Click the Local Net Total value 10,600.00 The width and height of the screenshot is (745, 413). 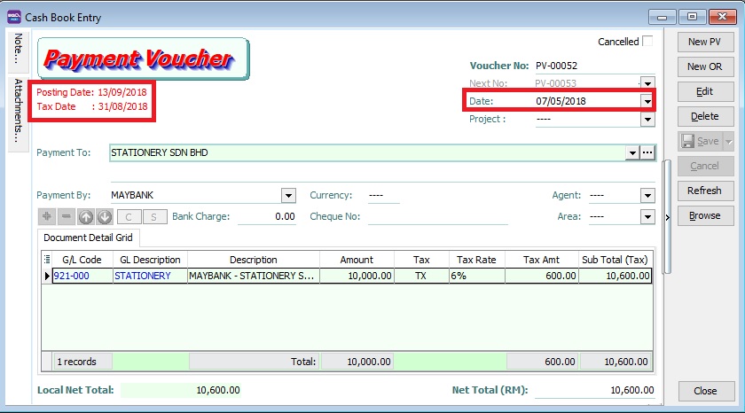point(181,390)
